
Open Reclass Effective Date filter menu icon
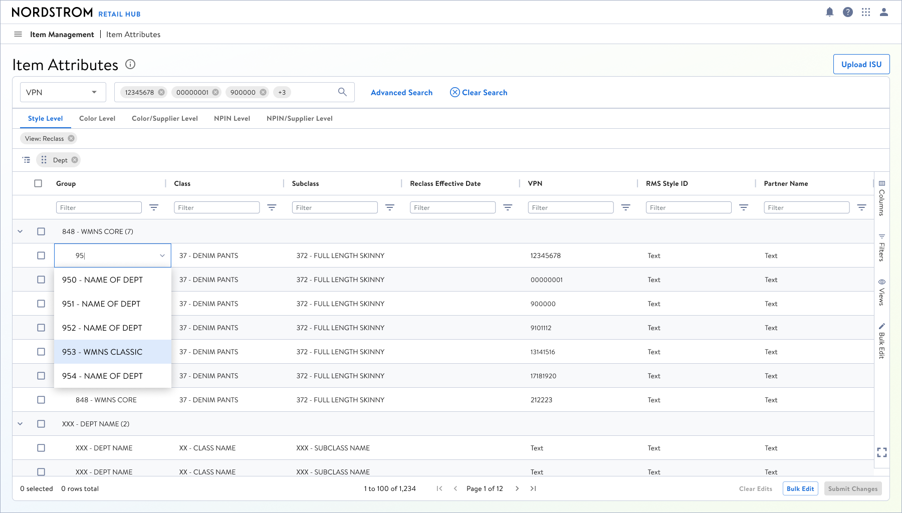508,207
